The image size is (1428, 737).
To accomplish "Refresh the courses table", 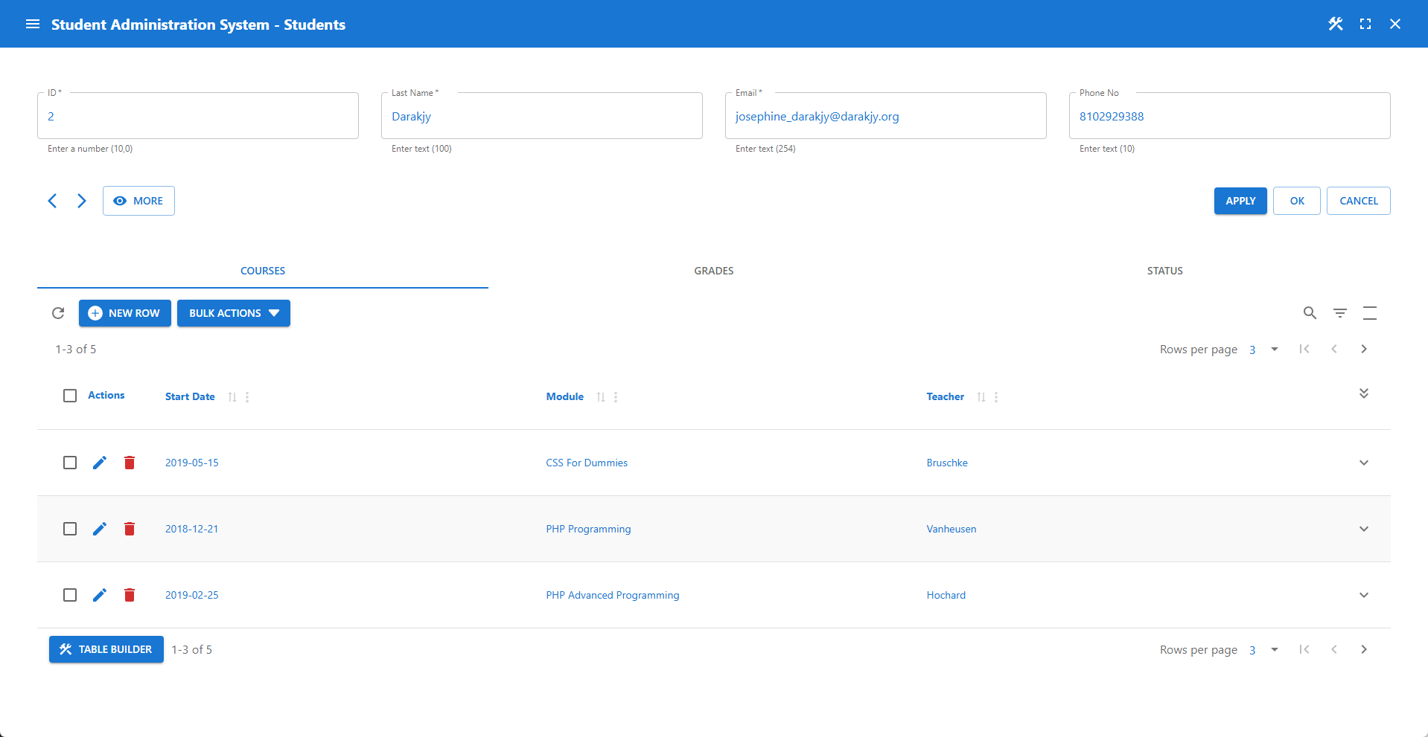I will click(58, 313).
